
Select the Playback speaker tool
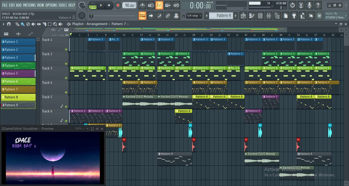point(61,24)
